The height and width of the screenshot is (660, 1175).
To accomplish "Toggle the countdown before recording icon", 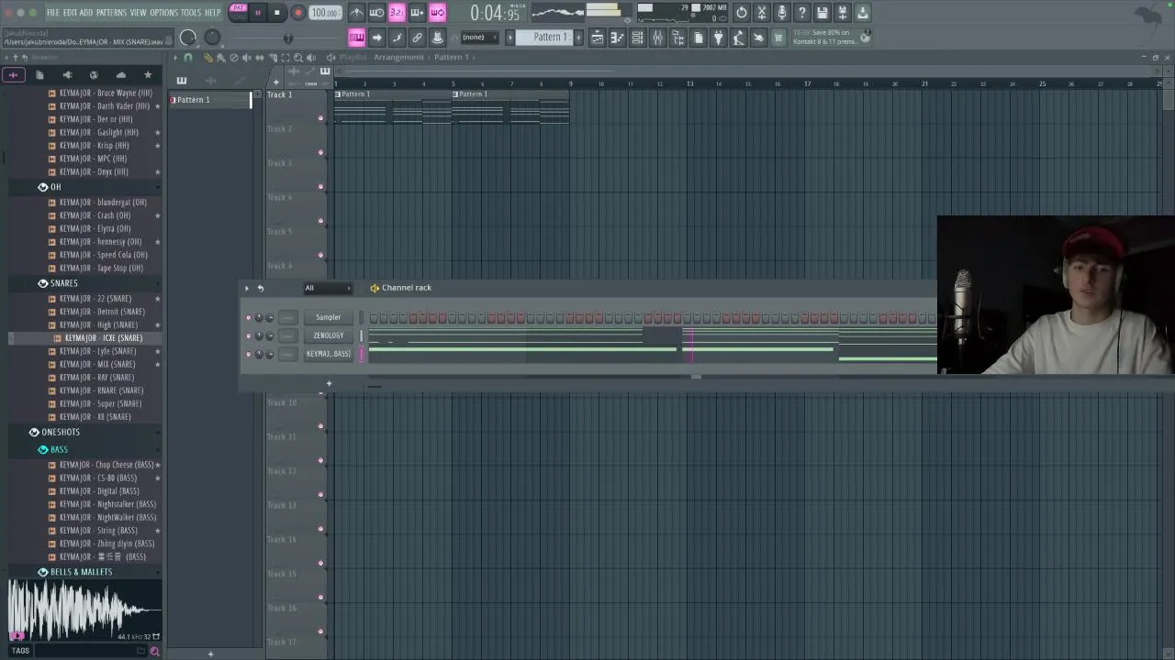I will 397,13.
